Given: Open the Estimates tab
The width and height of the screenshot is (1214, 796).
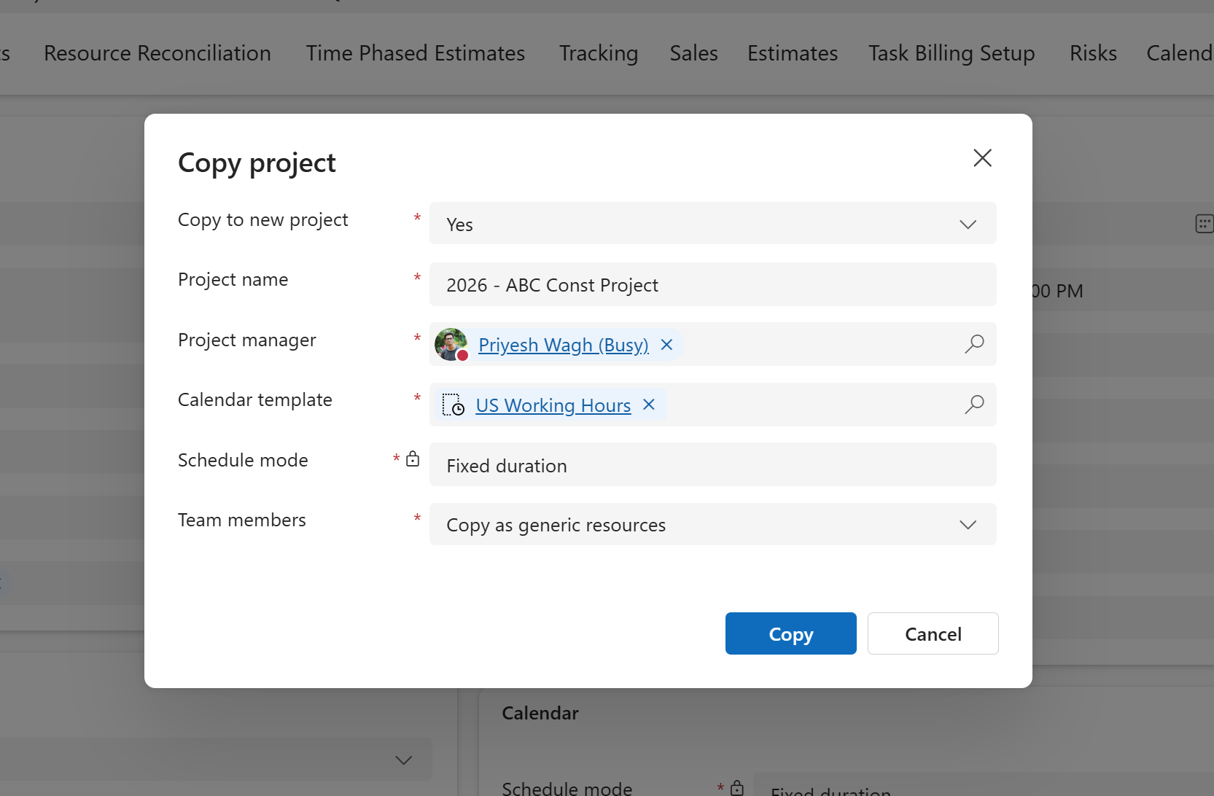Looking at the screenshot, I should click(792, 52).
